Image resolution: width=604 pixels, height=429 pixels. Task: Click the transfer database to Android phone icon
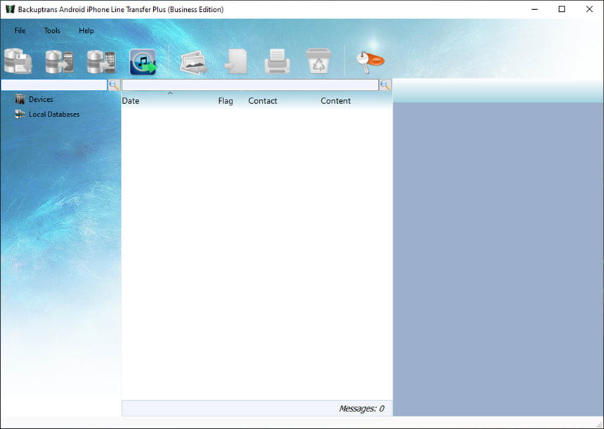point(59,62)
